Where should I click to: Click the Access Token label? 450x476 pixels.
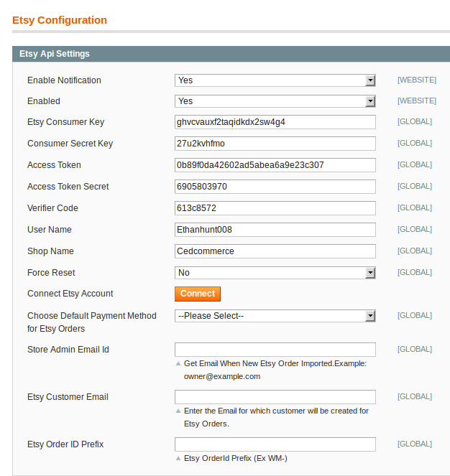(x=54, y=165)
